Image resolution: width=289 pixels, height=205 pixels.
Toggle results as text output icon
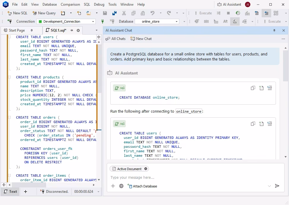pyautogui.click(x=257, y=13)
